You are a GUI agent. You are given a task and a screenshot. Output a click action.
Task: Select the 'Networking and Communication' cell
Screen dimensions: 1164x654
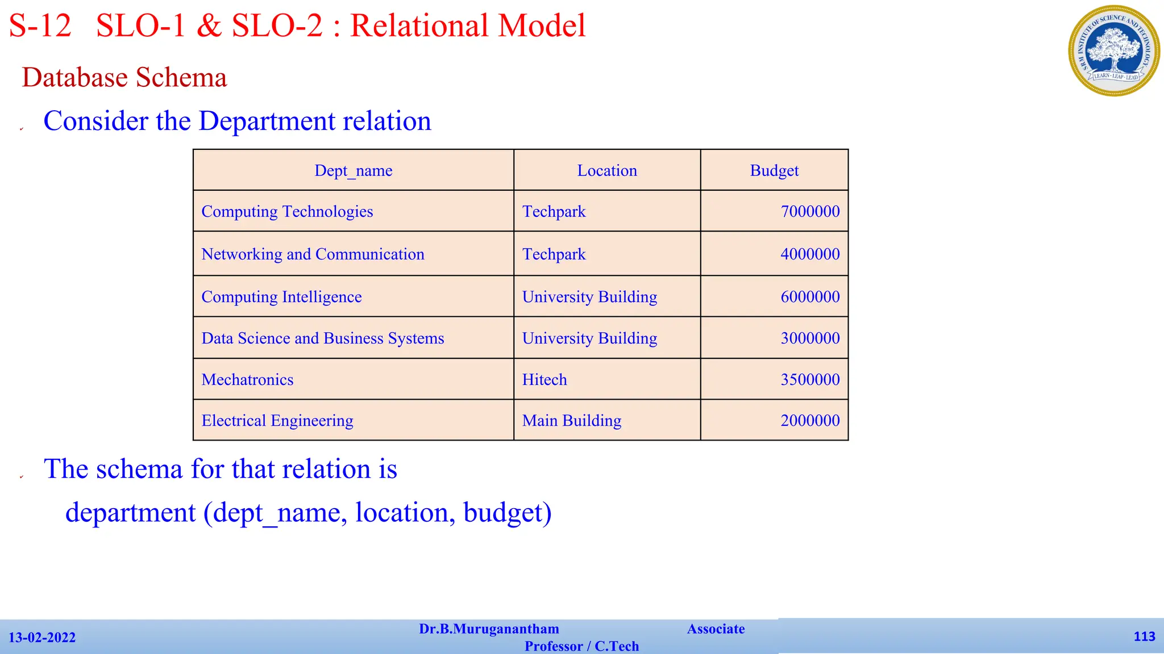point(354,254)
